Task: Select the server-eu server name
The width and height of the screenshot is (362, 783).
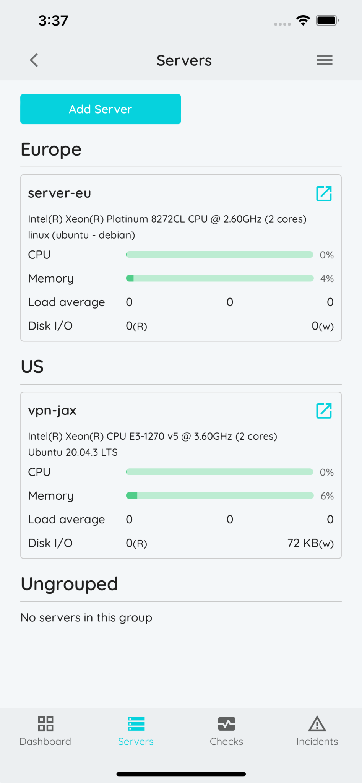Action: pyautogui.click(x=59, y=193)
